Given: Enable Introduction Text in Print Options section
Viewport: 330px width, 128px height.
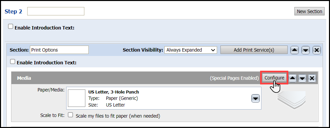Looking at the screenshot, I should click(13, 62).
